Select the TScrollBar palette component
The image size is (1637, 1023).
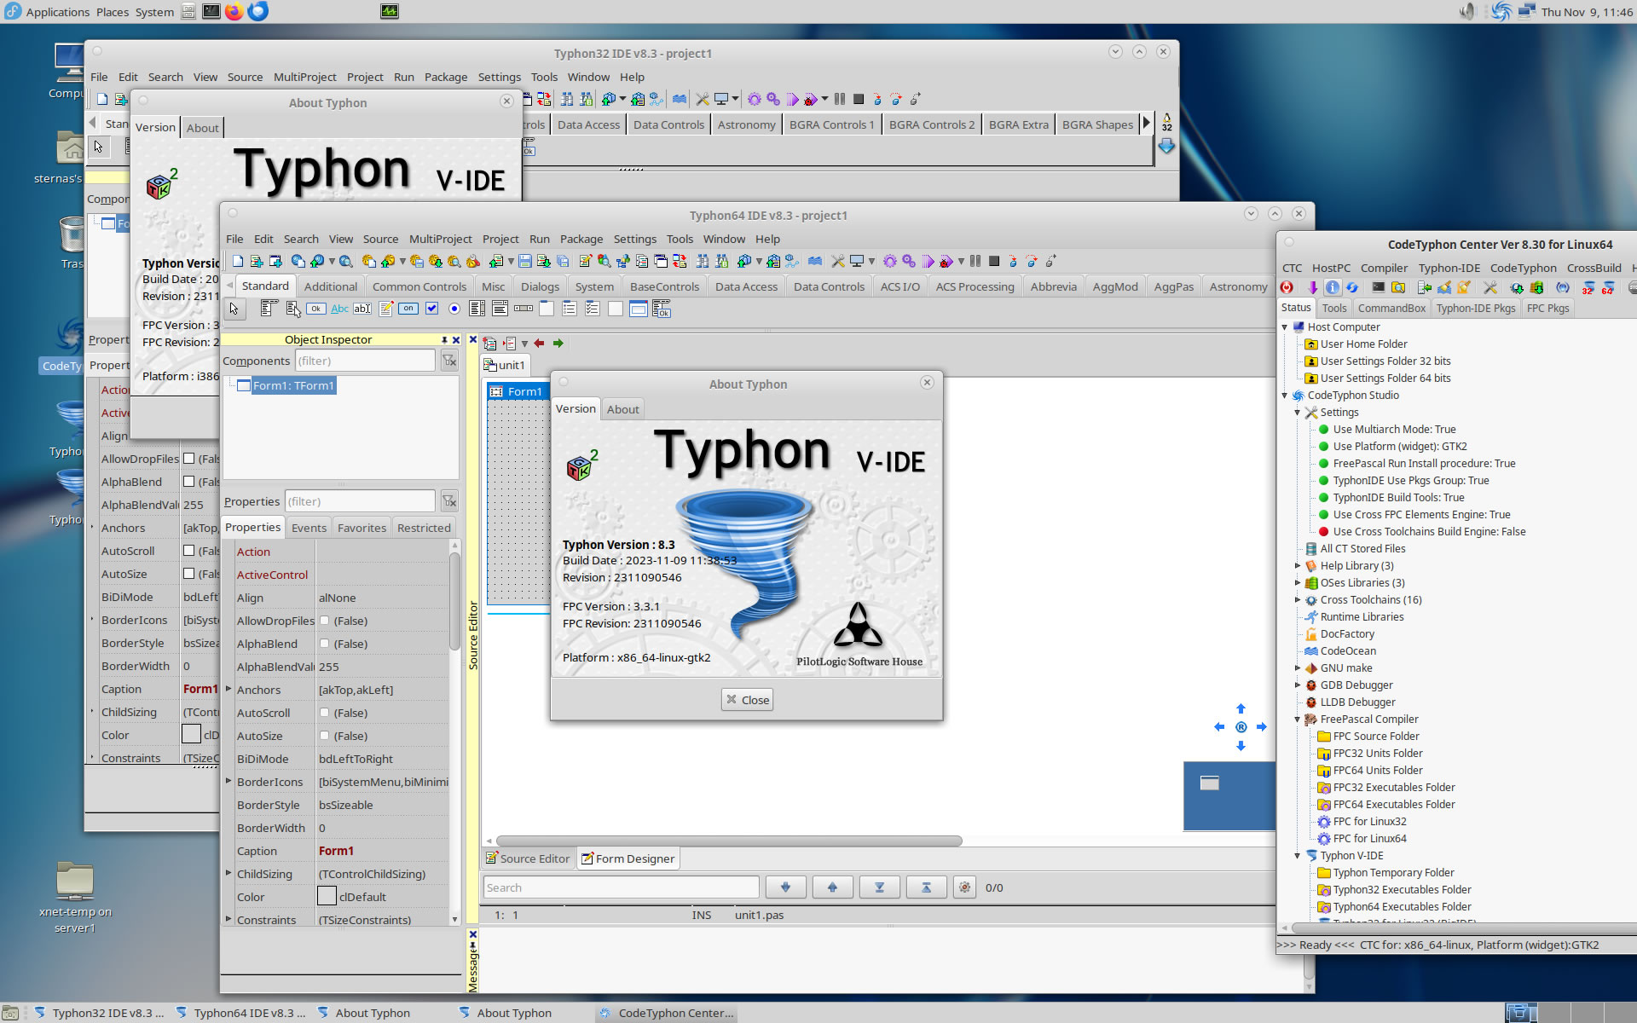click(x=523, y=309)
